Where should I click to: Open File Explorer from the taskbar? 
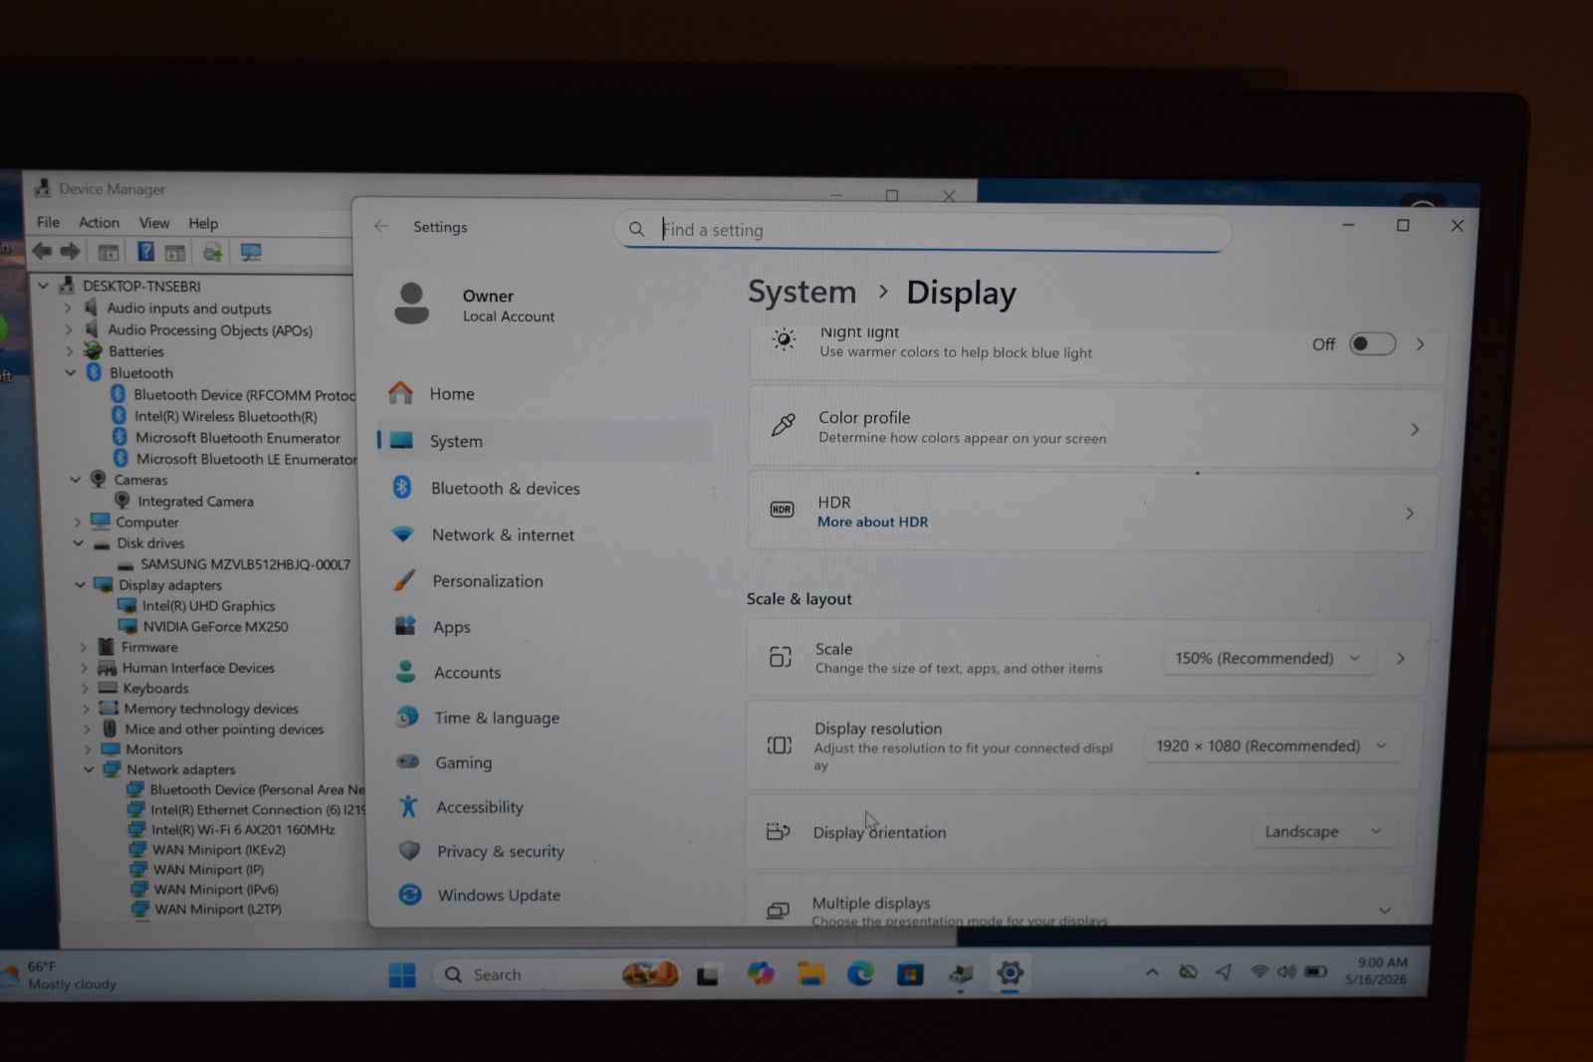click(810, 973)
